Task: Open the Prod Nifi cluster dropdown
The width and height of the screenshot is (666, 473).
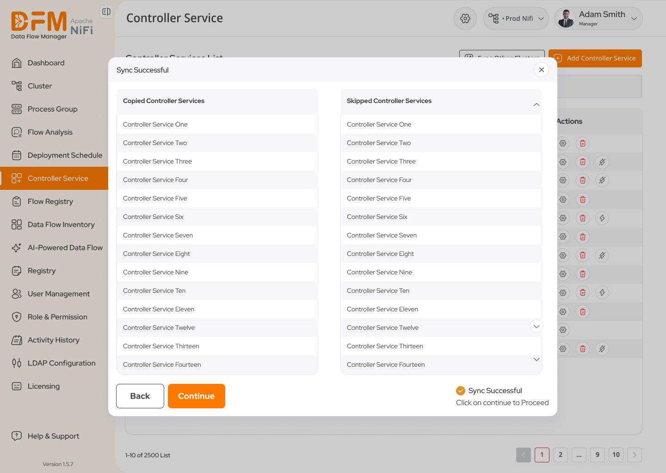Action: [x=516, y=18]
